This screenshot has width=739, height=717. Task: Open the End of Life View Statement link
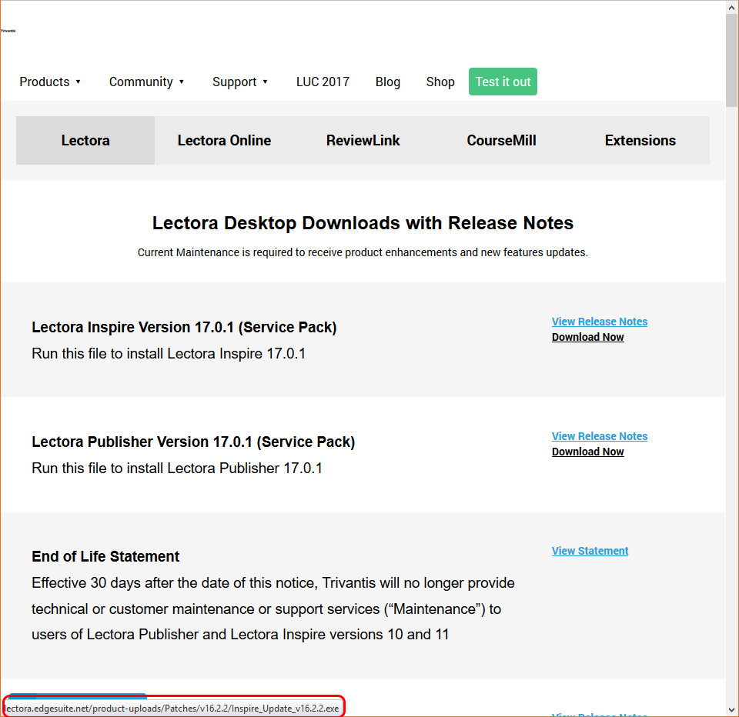pyautogui.click(x=590, y=551)
